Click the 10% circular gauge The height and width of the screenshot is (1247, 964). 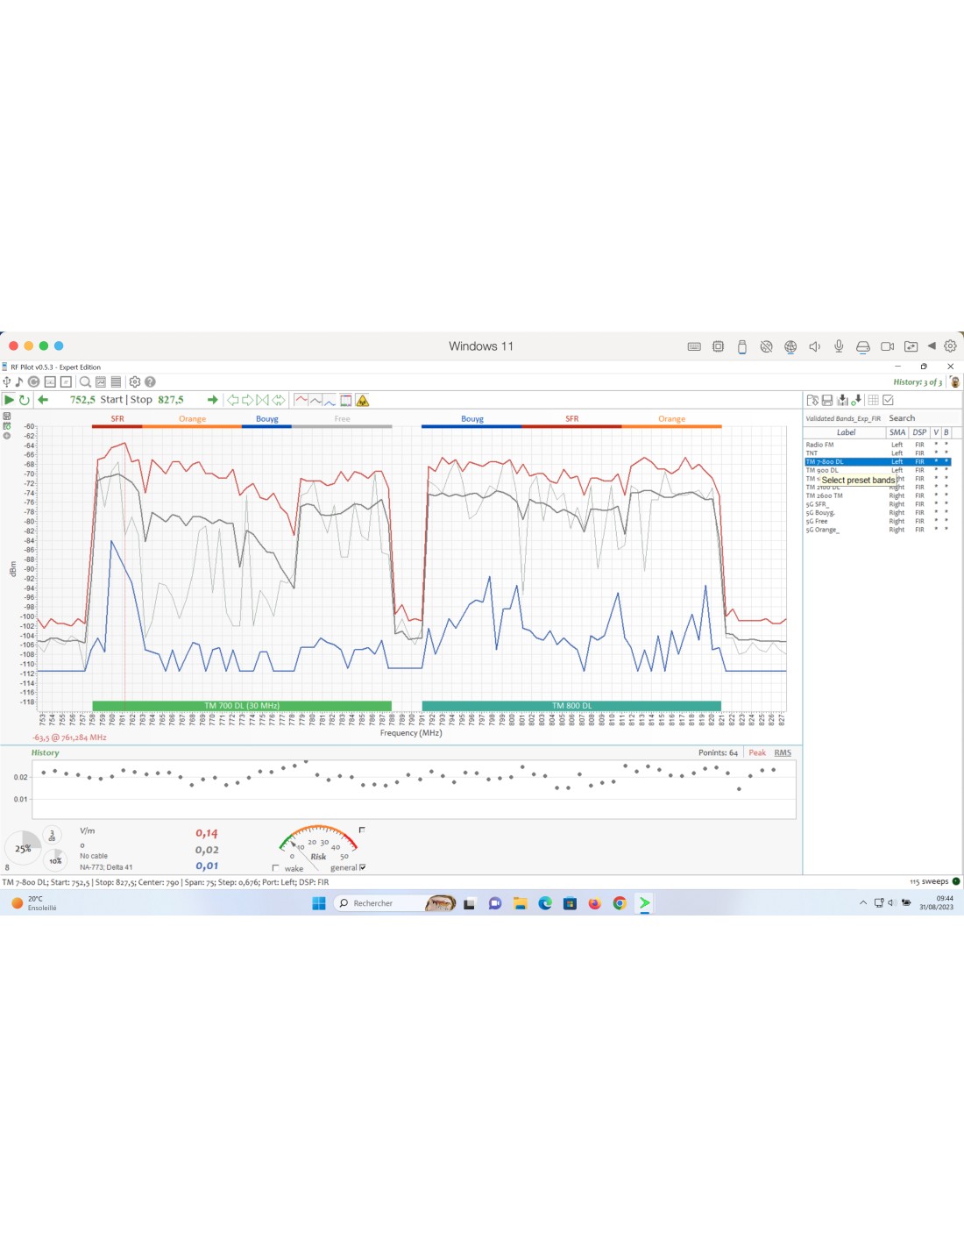(x=55, y=859)
